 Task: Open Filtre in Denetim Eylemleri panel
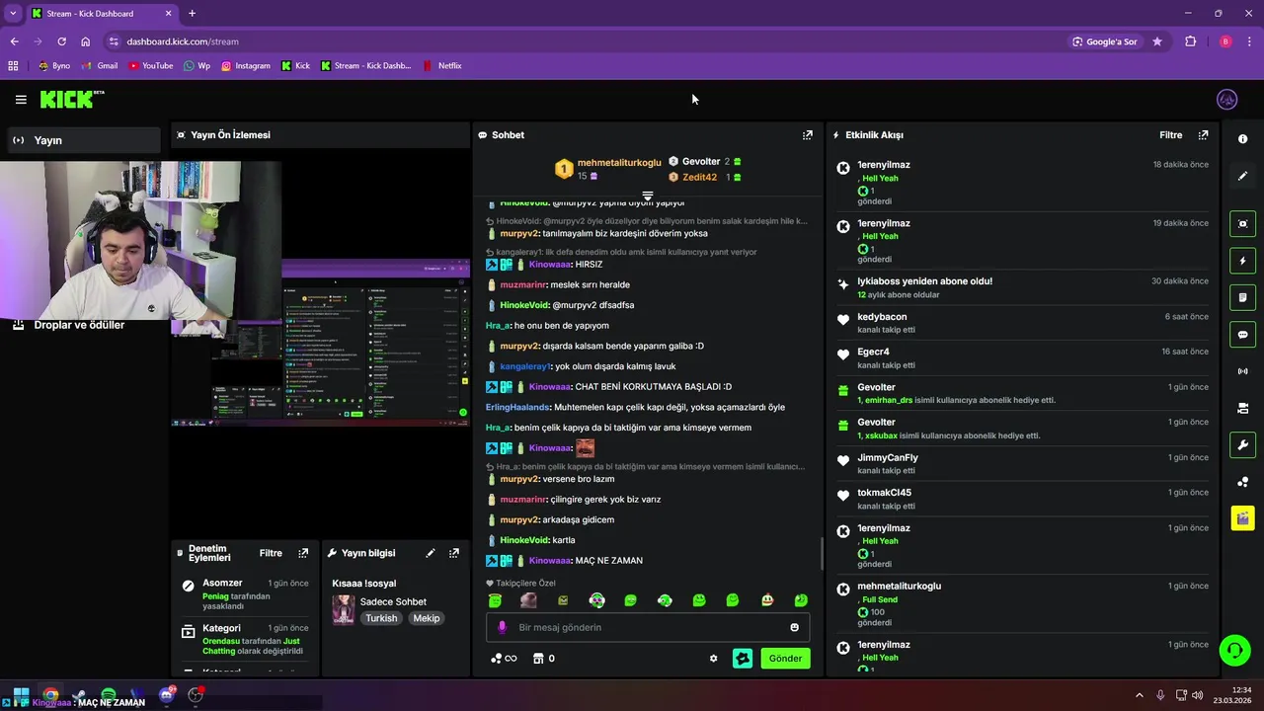(x=271, y=554)
